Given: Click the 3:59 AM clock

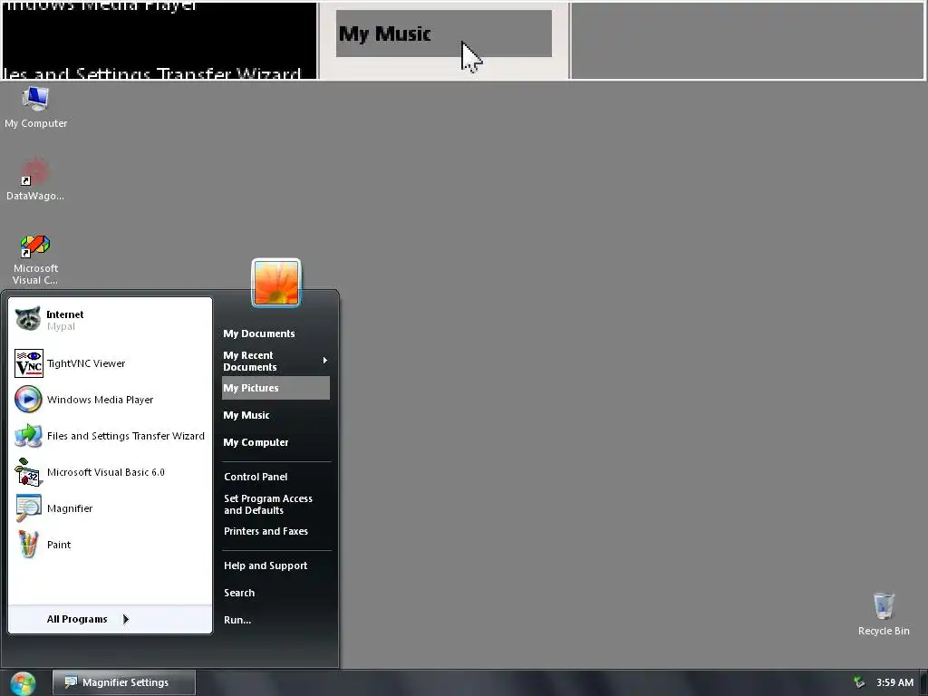Looking at the screenshot, I should pos(894,682).
